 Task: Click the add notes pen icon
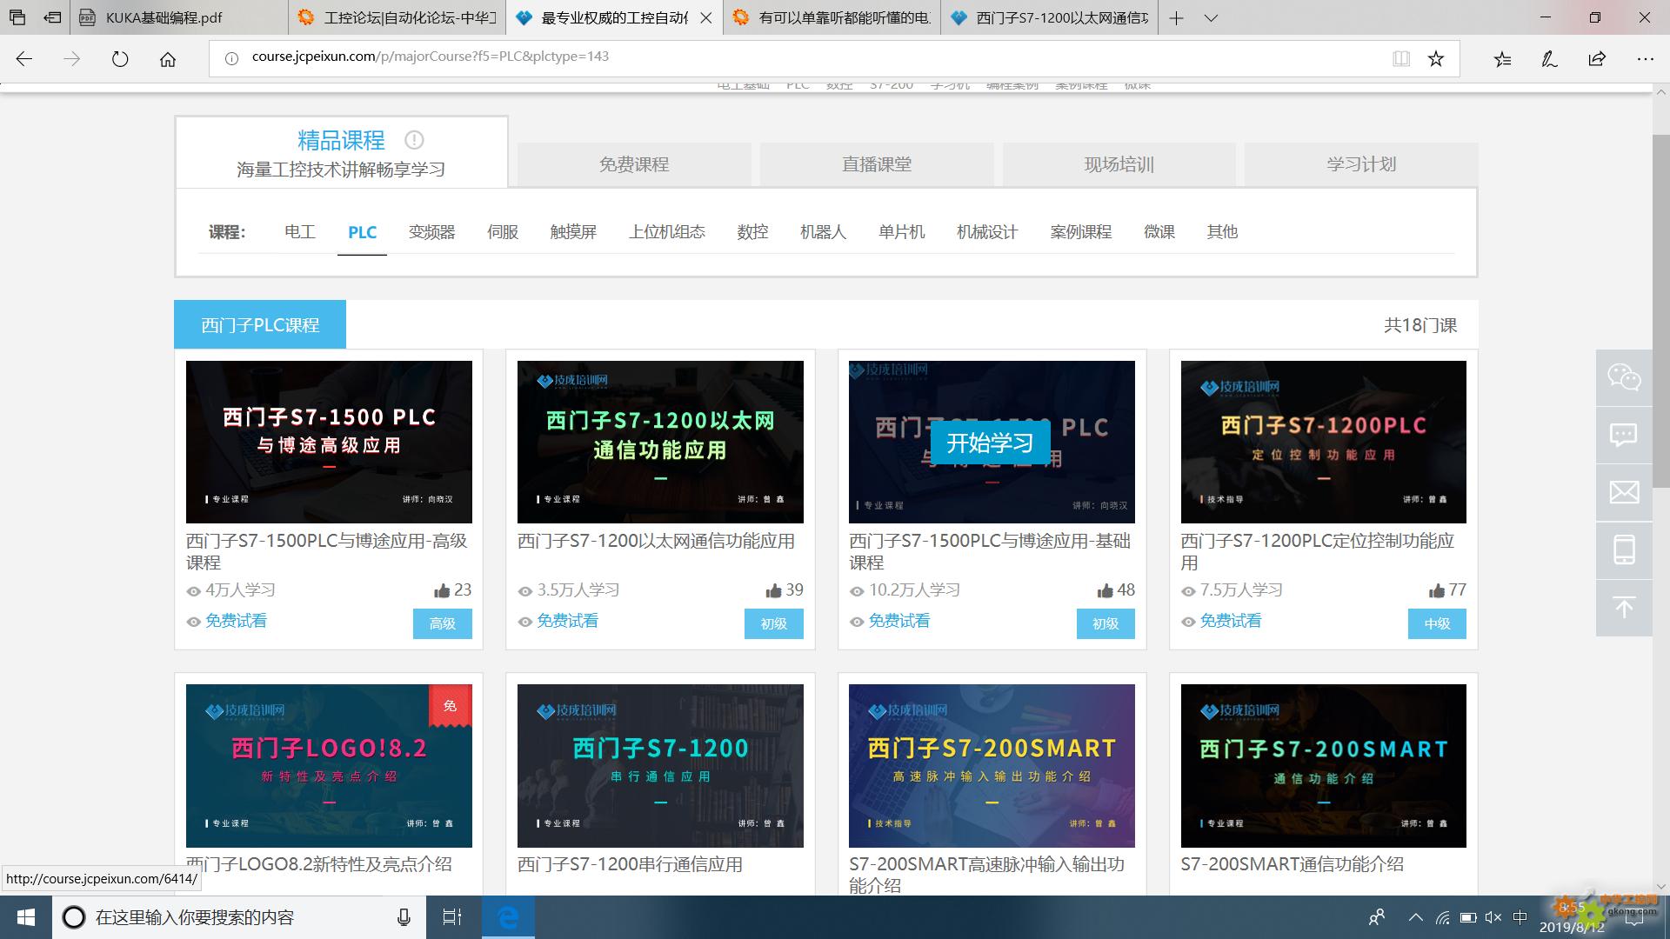tap(1549, 59)
